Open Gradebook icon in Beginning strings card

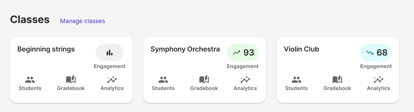point(71,79)
